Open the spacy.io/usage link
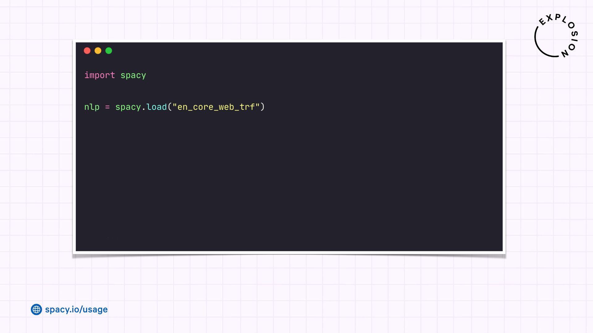The width and height of the screenshot is (593, 333). tap(76, 309)
